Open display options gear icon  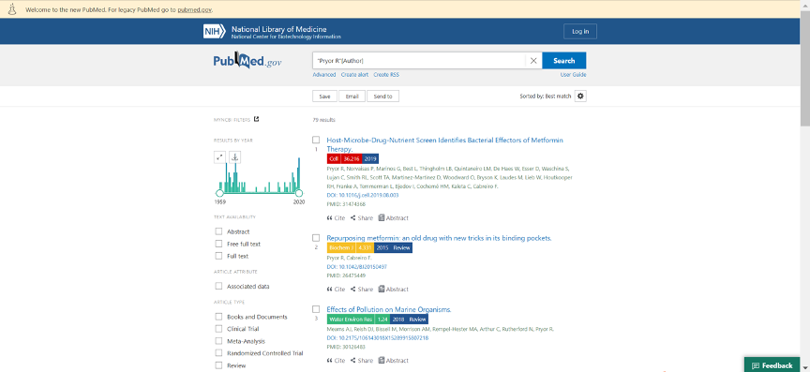click(x=580, y=97)
